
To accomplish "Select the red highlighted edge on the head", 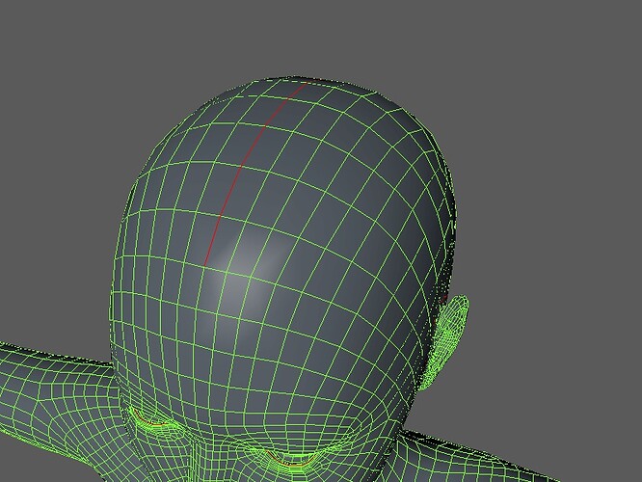I will pyautogui.click(x=242, y=167).
